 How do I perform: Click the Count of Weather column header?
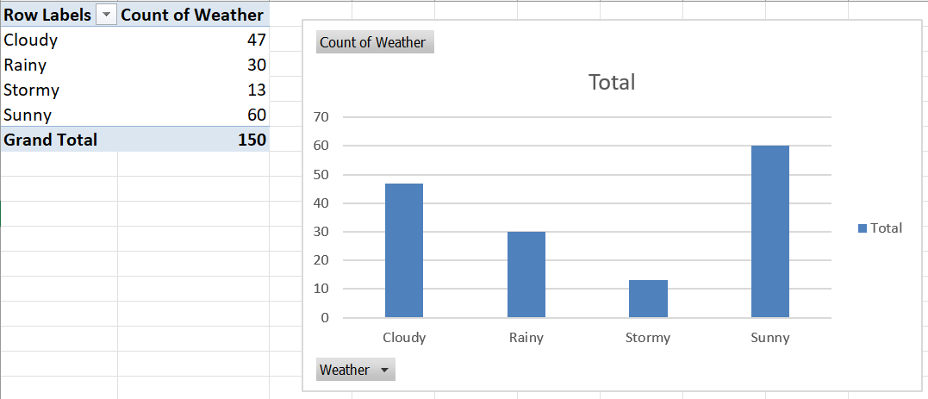point(192,16)
